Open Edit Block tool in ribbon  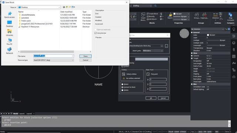pos(152,19)
